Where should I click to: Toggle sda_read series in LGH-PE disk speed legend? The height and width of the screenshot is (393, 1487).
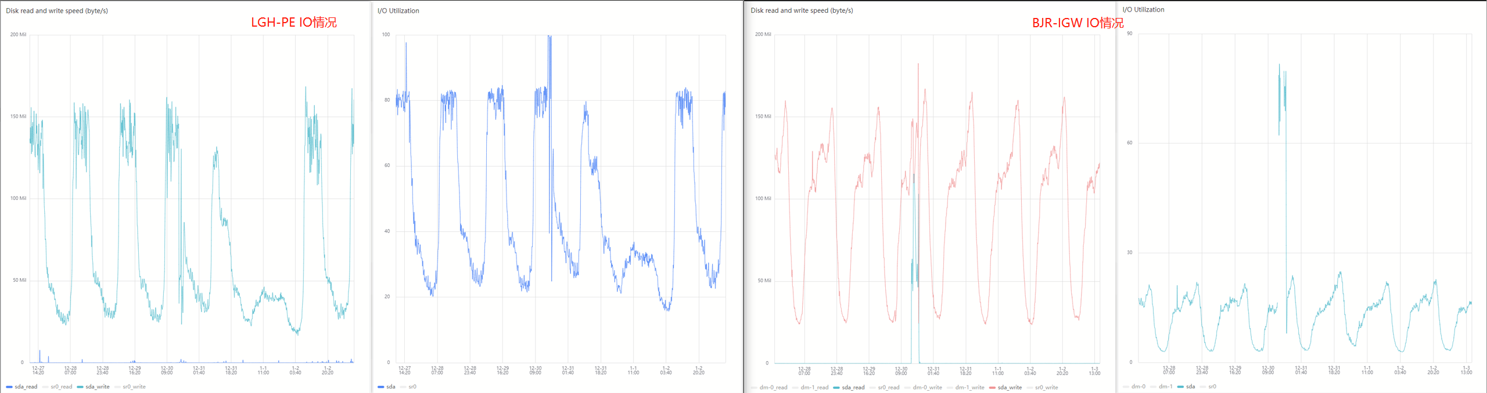point(26,387)
